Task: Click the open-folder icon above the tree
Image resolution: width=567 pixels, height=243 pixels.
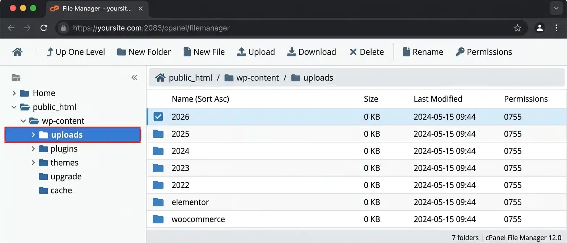Action: pyautogui.click(x=16, y=77)
